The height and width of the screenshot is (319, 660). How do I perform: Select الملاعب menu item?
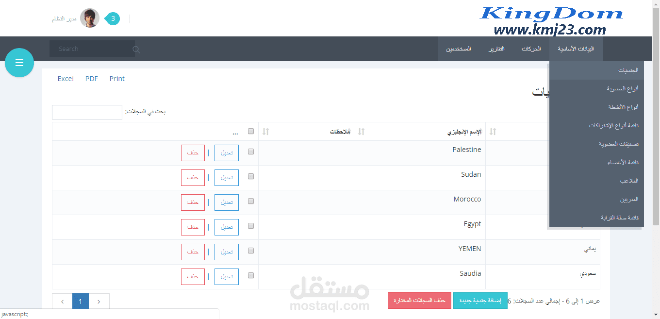pyautogui.click(x=596, y=181)
